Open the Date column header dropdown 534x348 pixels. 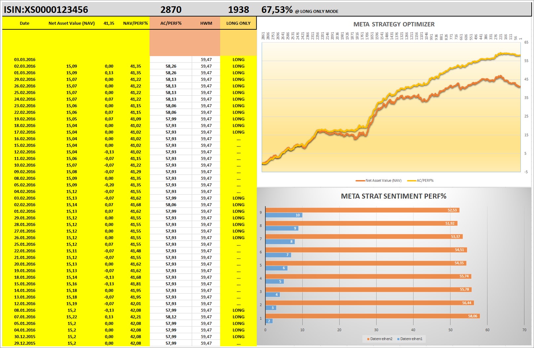point(24,23)
